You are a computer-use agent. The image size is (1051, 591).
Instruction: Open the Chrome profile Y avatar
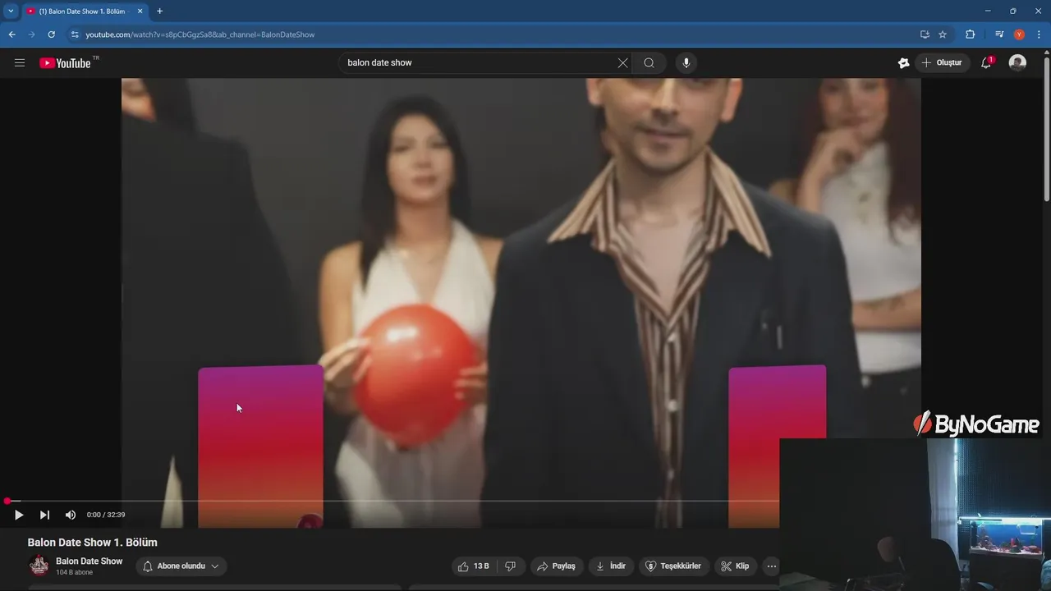point(1019,34)
